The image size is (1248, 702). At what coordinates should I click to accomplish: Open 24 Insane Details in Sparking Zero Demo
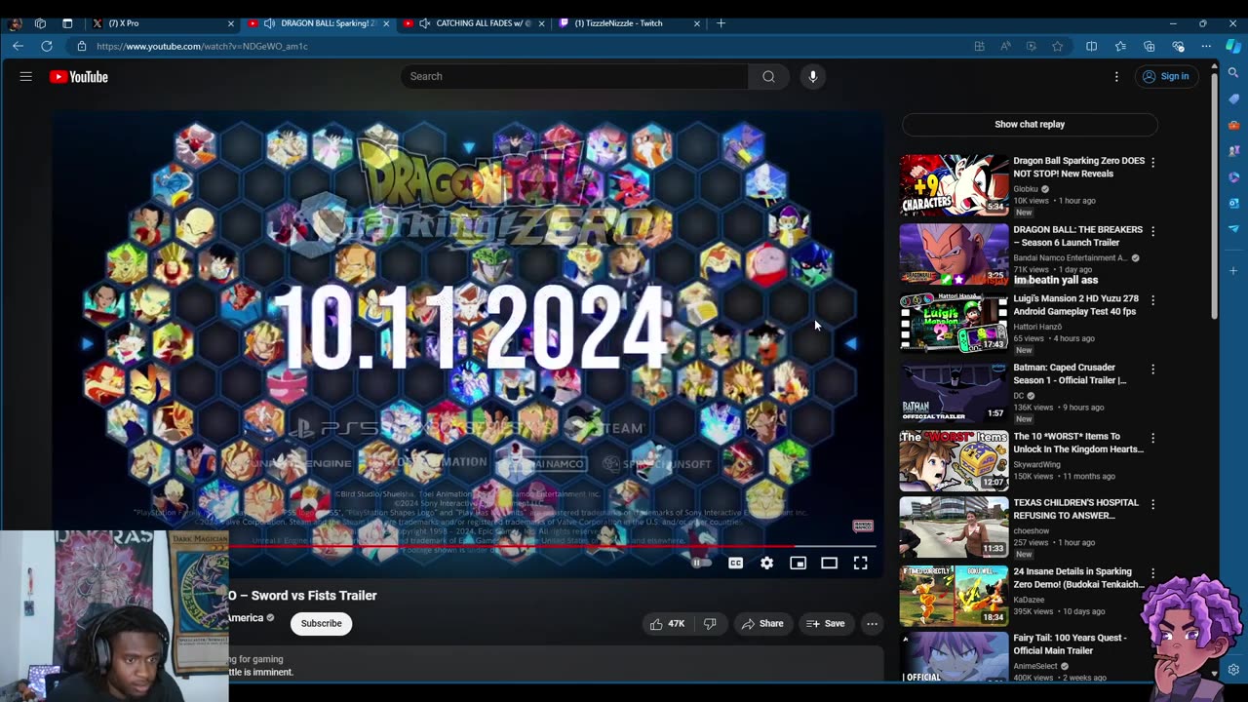(x=1078, y=578)
